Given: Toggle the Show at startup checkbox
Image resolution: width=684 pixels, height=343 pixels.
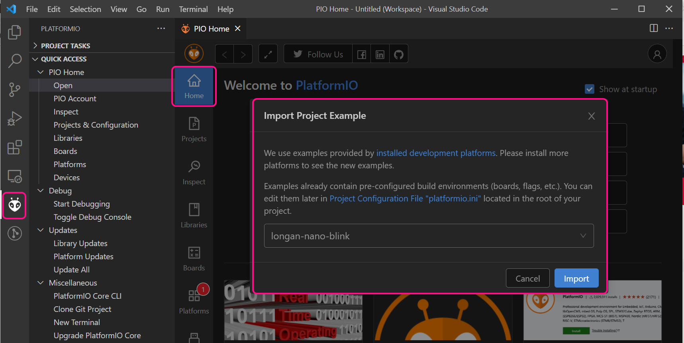Looking at the screenshot, I should [x=590, y=89].
